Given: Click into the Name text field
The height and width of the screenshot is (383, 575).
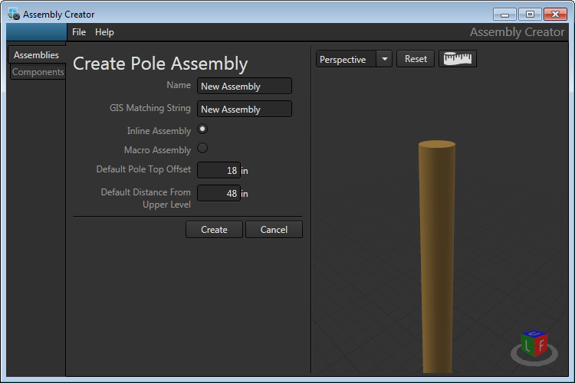Looking at the screenshot, I should click(244, 87).
